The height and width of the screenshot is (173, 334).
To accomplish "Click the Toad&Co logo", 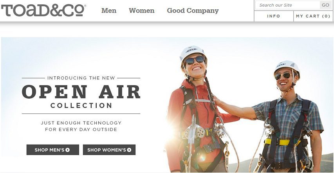I will pos(43,11).
